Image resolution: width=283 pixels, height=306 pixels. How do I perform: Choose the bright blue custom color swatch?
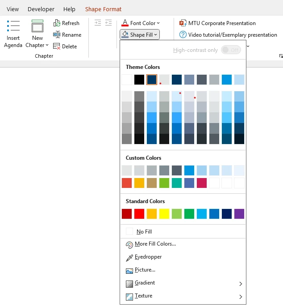[x=189, y=170]
